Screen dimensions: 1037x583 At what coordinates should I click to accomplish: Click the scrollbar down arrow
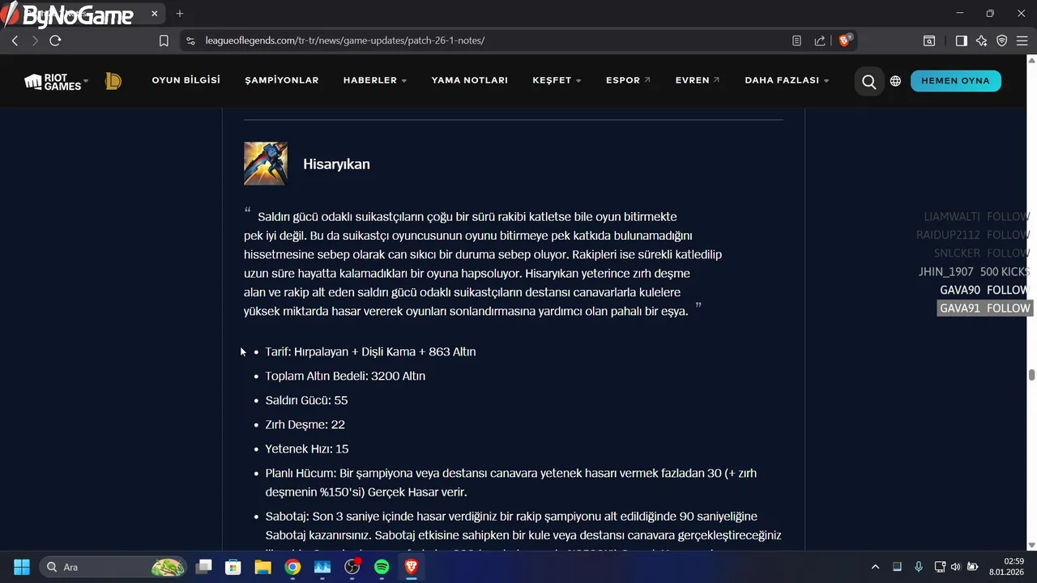tap(1031, 545)
